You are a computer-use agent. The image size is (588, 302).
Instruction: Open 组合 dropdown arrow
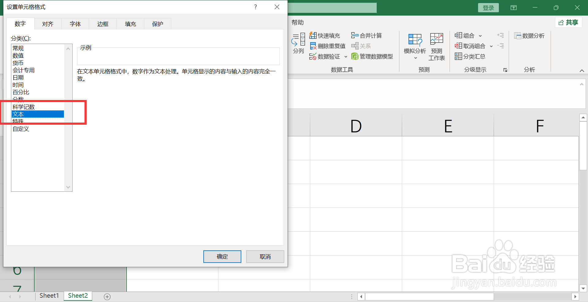coord(481,36)
